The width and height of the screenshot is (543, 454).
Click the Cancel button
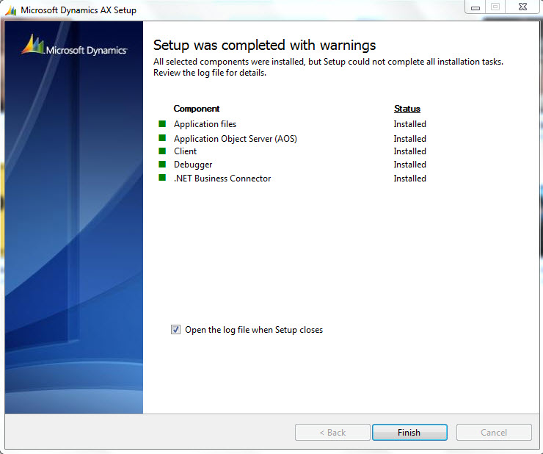point(494,432)
